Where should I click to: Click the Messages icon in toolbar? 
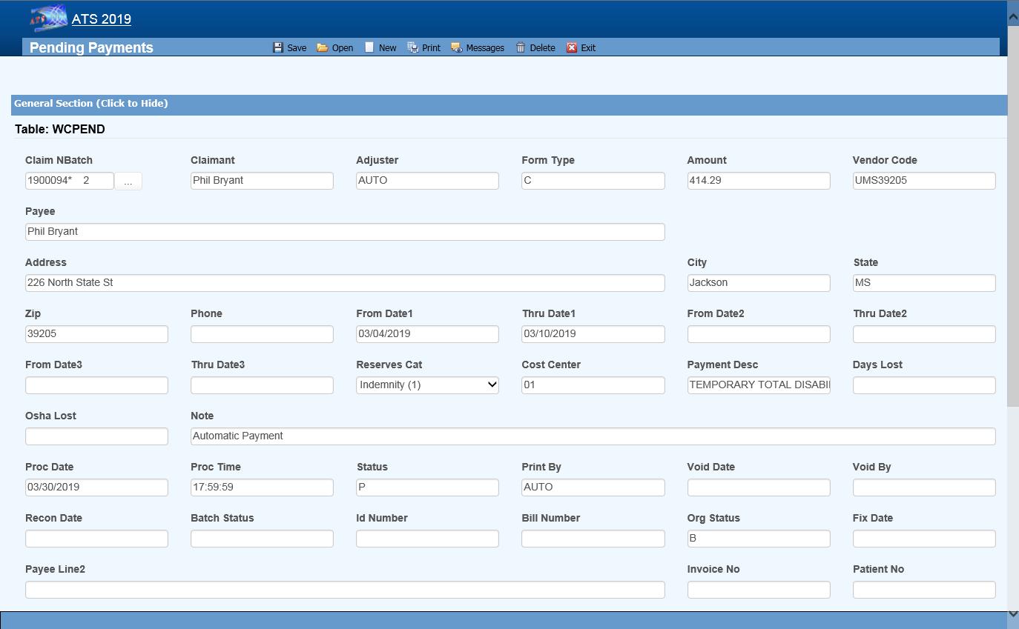[456, 47]
